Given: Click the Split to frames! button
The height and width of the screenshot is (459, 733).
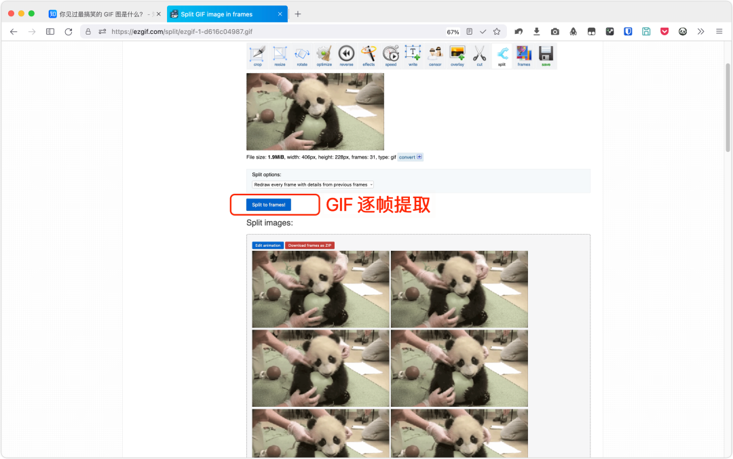Looking at the screenshot, I should (269, 205).
